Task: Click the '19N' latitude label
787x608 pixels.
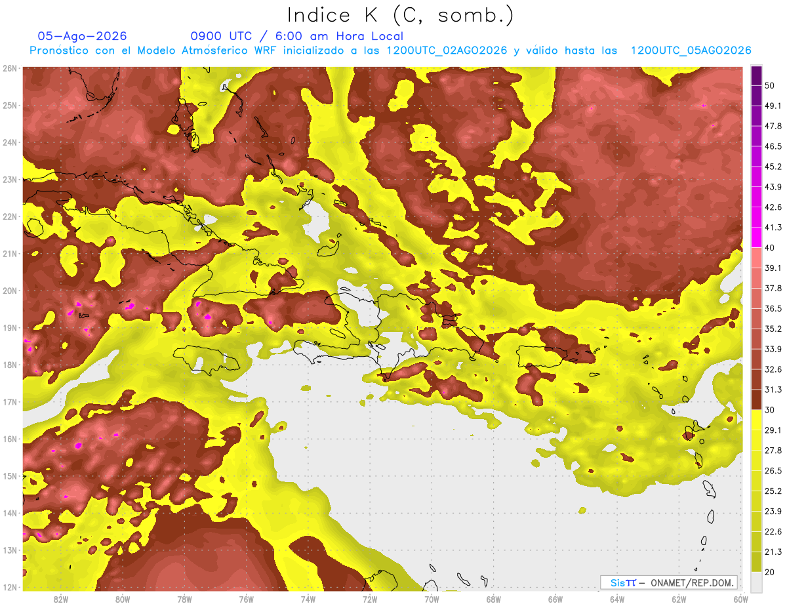Action: click(x=10, y=327)
